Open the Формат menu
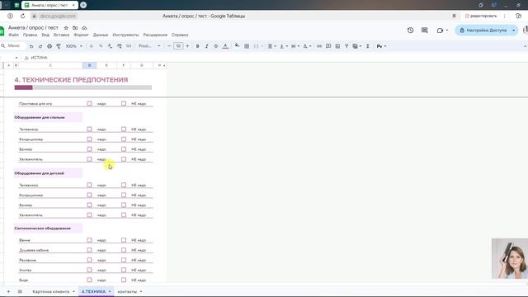The image size is (528, 297). [81, 35]
